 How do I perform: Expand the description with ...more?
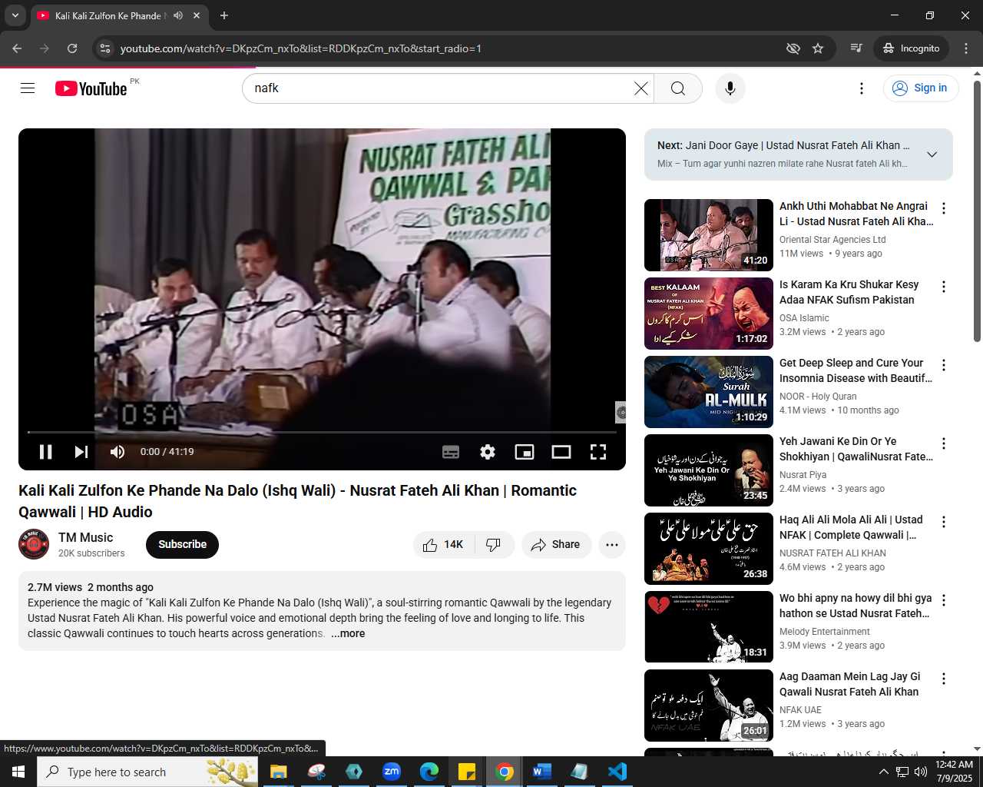point(348,634)
